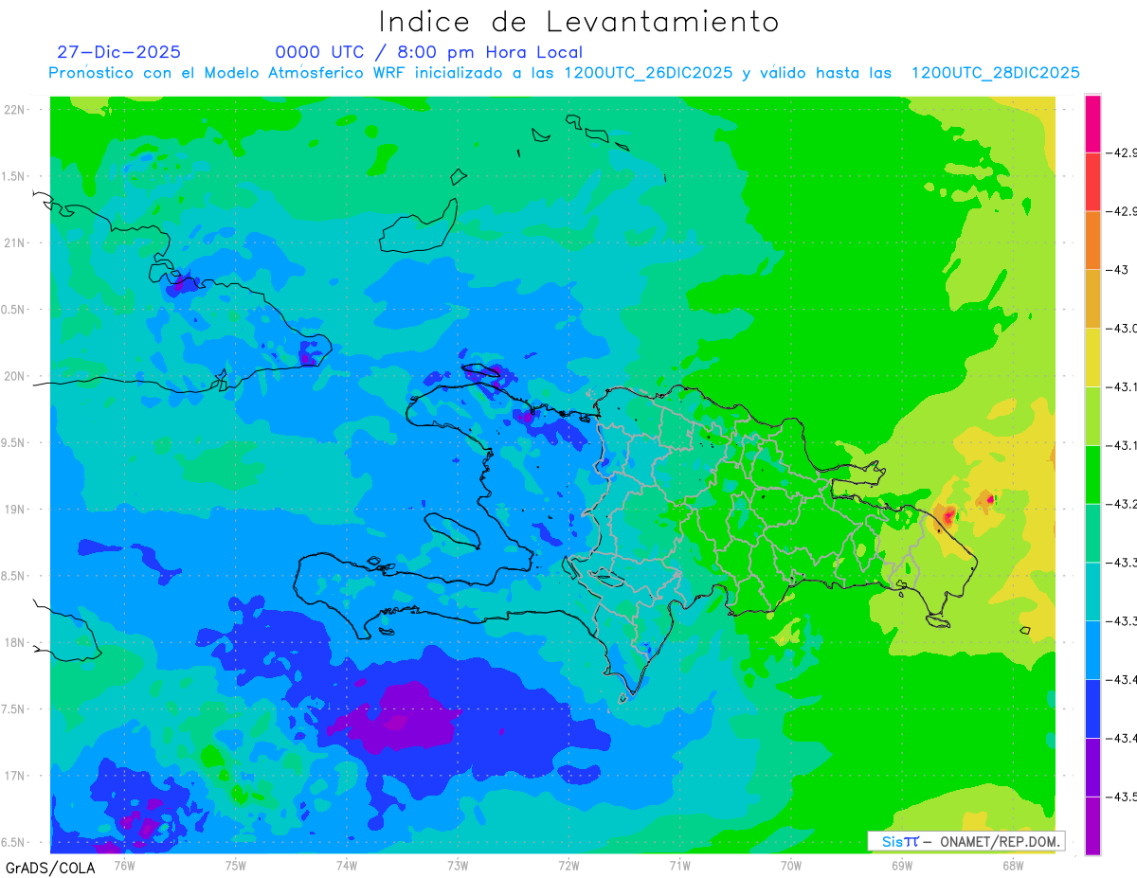
Task: Click the time text '0000 UTC / 8:00 pm Hora Local'
Action: (x=429, y=52)
